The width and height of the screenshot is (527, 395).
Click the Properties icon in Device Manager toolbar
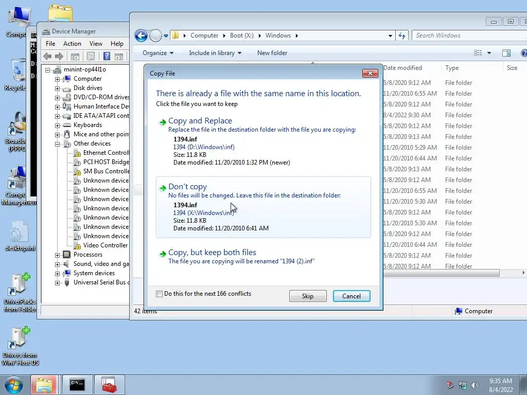tap(91, 57)
